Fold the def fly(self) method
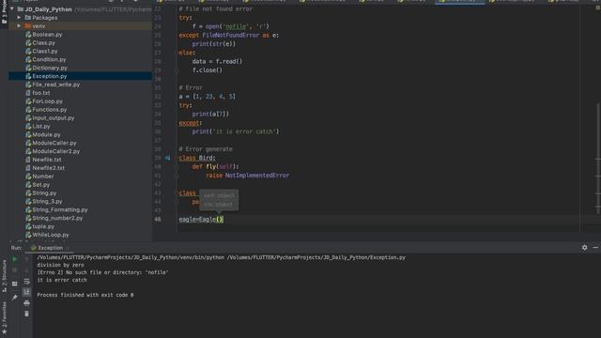Viewport: 601px width, 338px height. (177, 167)
